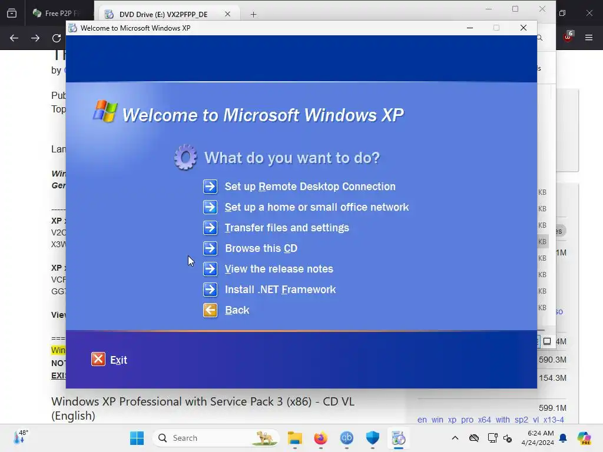Open Firefox from the taskbar
Viewport: 603px width, 452px height.
[321, 438]
